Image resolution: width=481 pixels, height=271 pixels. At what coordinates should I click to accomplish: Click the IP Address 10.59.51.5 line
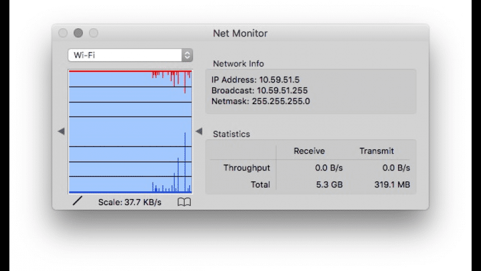[x=255, y=80]
